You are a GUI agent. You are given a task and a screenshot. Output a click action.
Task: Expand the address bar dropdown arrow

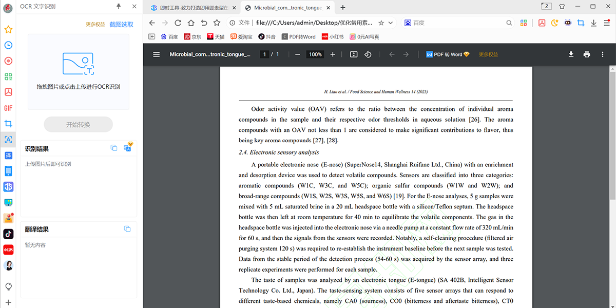(x=391, y=23)
